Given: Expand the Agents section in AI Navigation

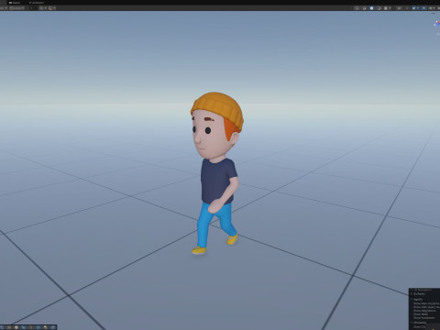Looking at the screenshot, I should [412, 299].
